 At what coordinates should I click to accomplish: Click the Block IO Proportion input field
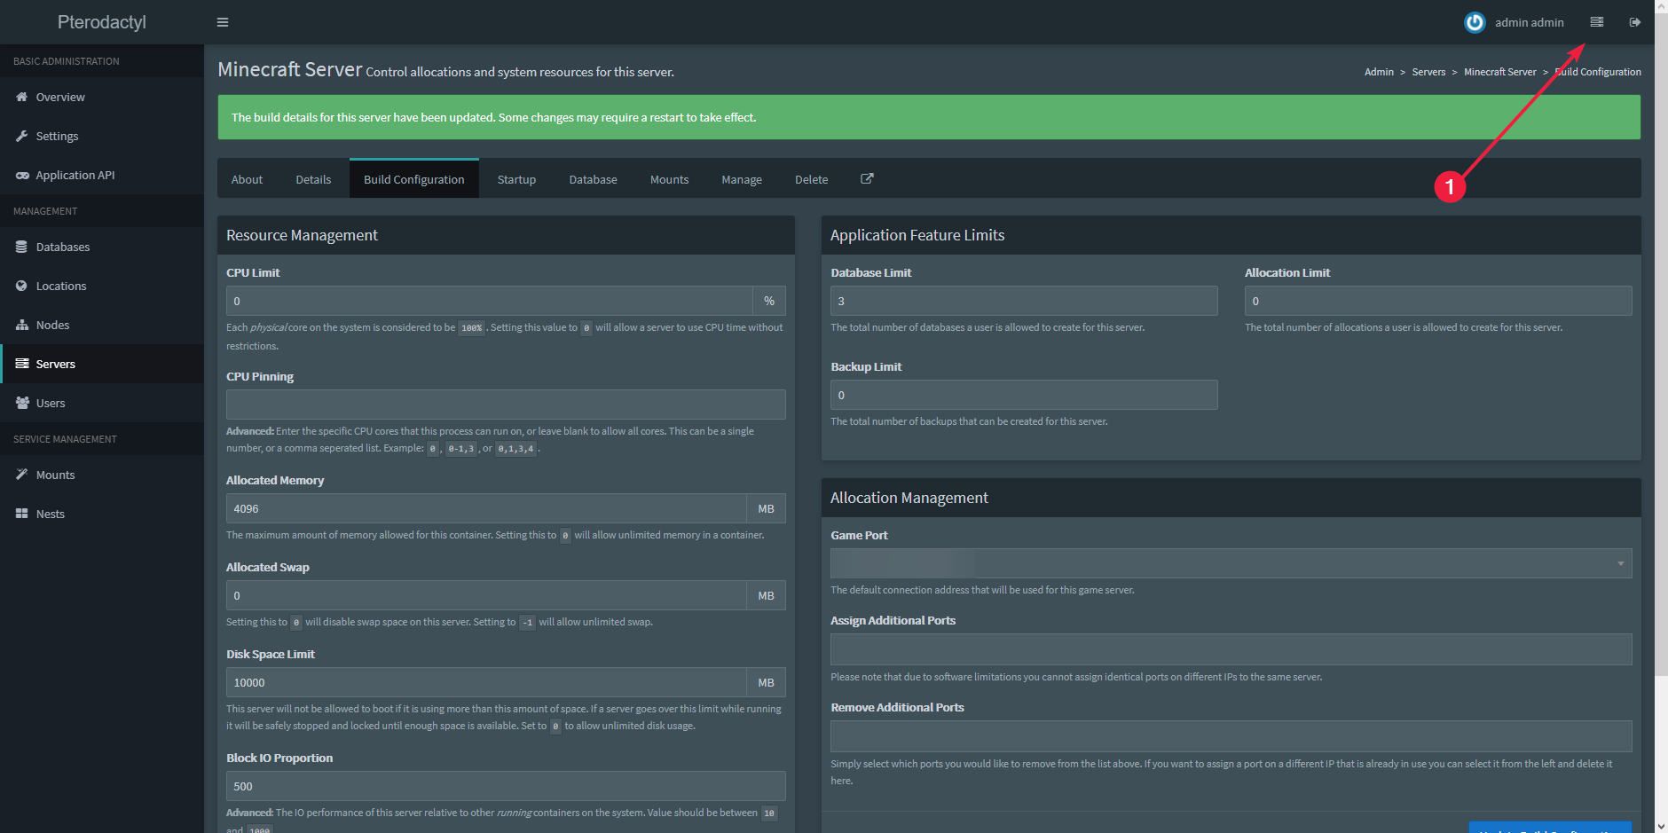coord(506,786)
